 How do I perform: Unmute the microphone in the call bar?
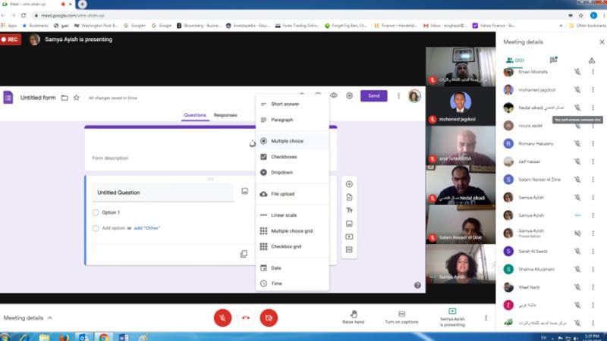tap(222, 318)
